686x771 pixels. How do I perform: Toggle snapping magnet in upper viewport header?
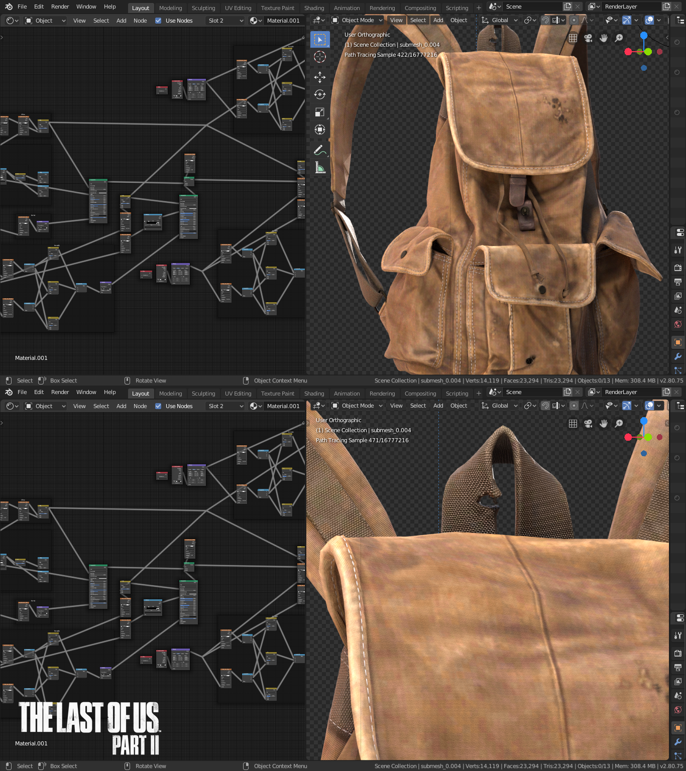coord(545,20)
